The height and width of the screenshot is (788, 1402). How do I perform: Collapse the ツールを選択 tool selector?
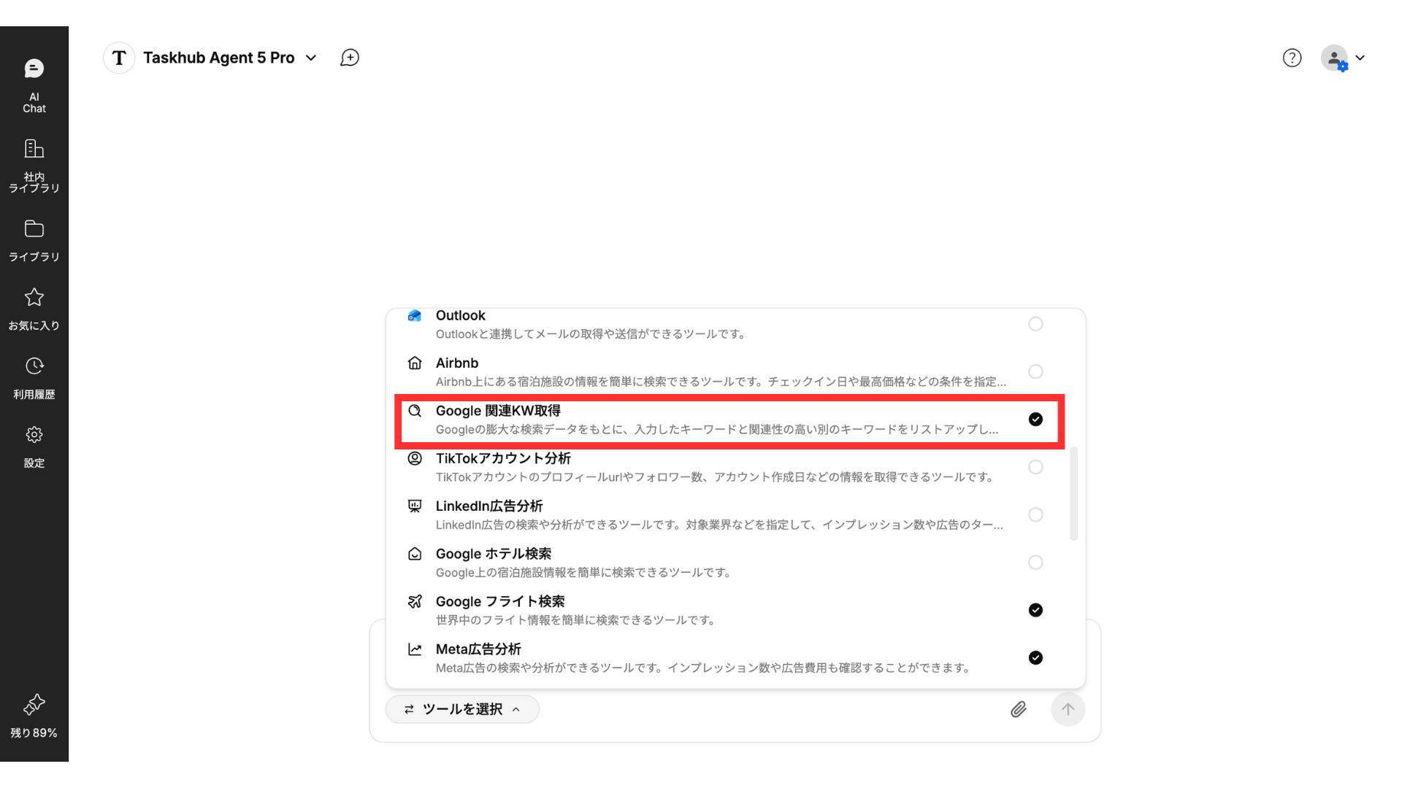[x=462, y=709]
